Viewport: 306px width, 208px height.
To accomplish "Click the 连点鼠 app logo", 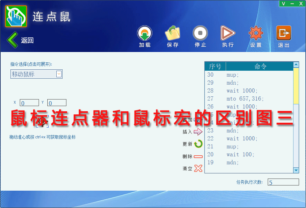I will (16, 16).
